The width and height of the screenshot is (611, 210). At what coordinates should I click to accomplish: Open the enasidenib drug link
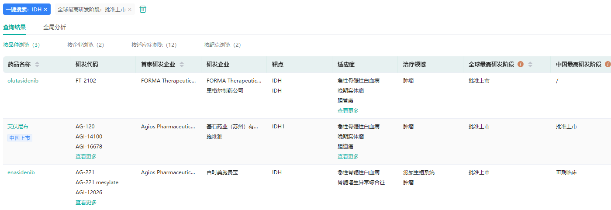[x=21, y=172]
